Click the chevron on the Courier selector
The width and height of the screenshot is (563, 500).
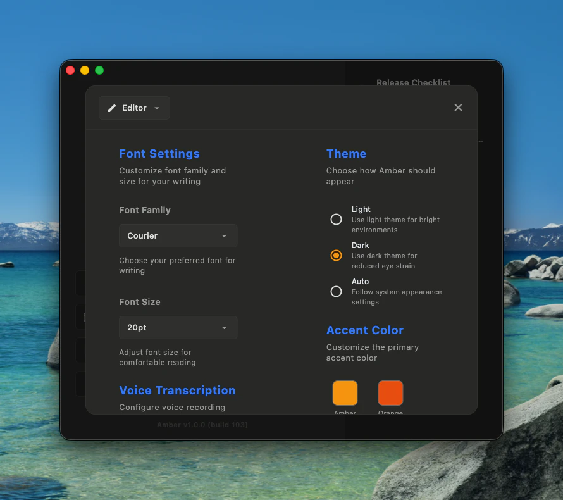pyautogui.click(x=224, y=235)
